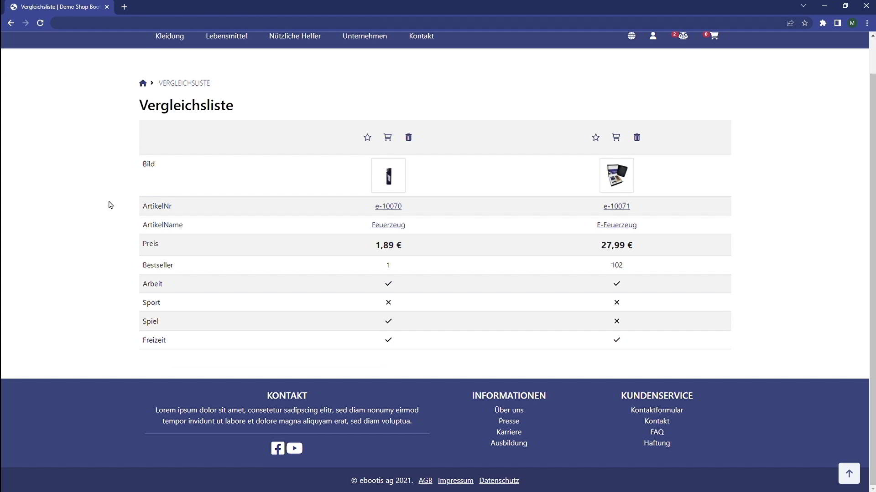Remove Feuerzeug from comparison with trash icon
This screenshot has width=876, height=492.
point(408,137)
